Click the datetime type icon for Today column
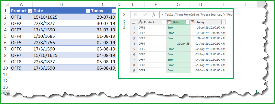The width and height of the screenshot is (275, 104). click(193, 22)
